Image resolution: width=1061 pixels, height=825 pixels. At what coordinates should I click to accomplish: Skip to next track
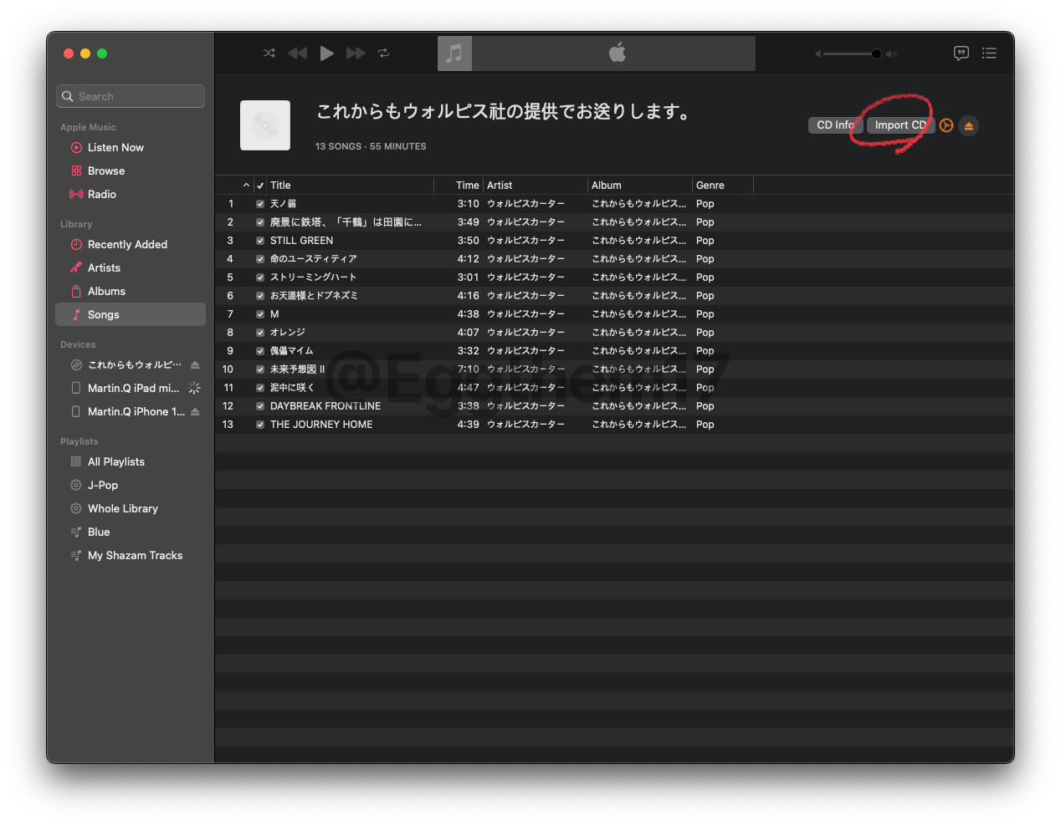click(x=356, y=53)
